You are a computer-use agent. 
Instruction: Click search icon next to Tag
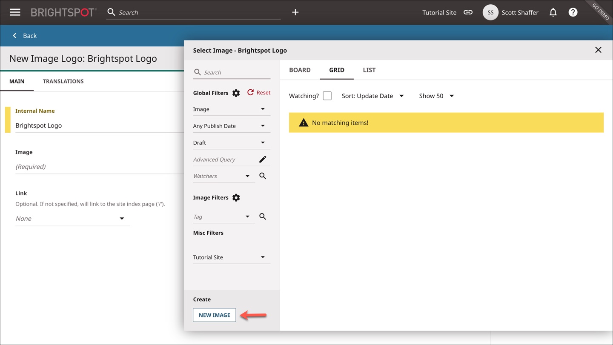coord(263,217)
